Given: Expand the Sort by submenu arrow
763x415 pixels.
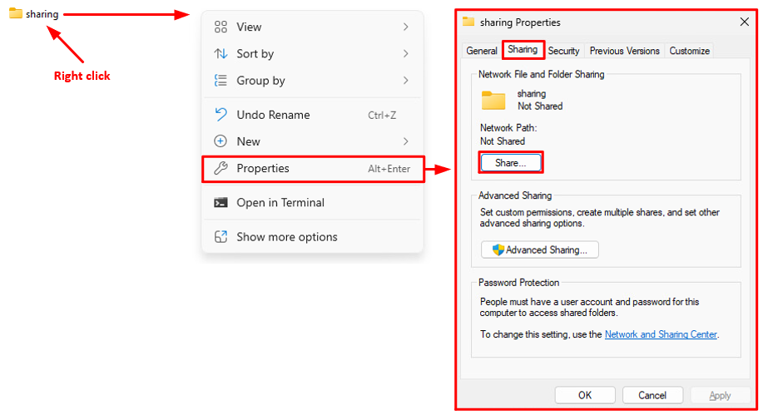Looking at the screenshot, I should [406, 53].
